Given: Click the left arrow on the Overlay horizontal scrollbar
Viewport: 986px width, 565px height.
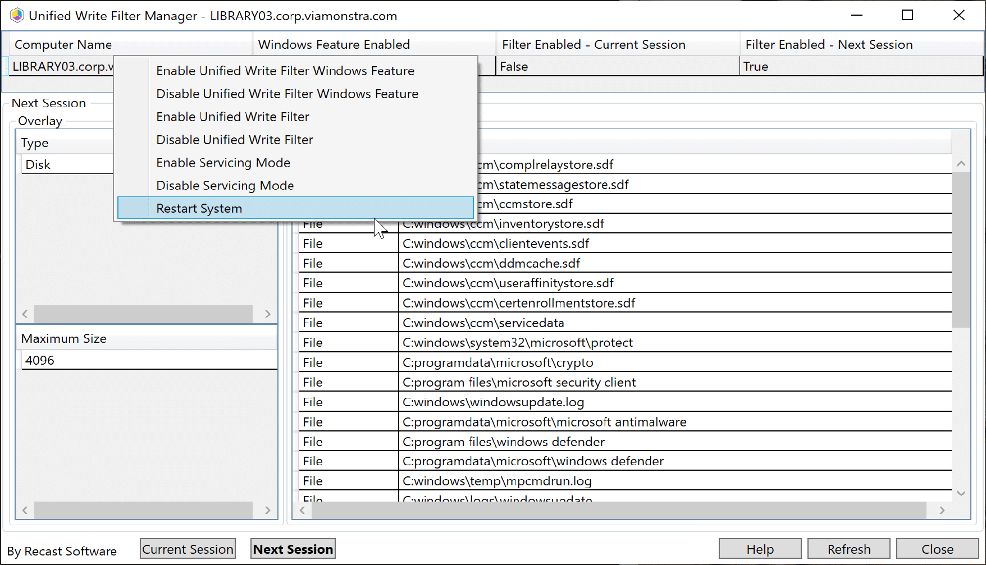Looking at the screenshot, I should point(25,314).
